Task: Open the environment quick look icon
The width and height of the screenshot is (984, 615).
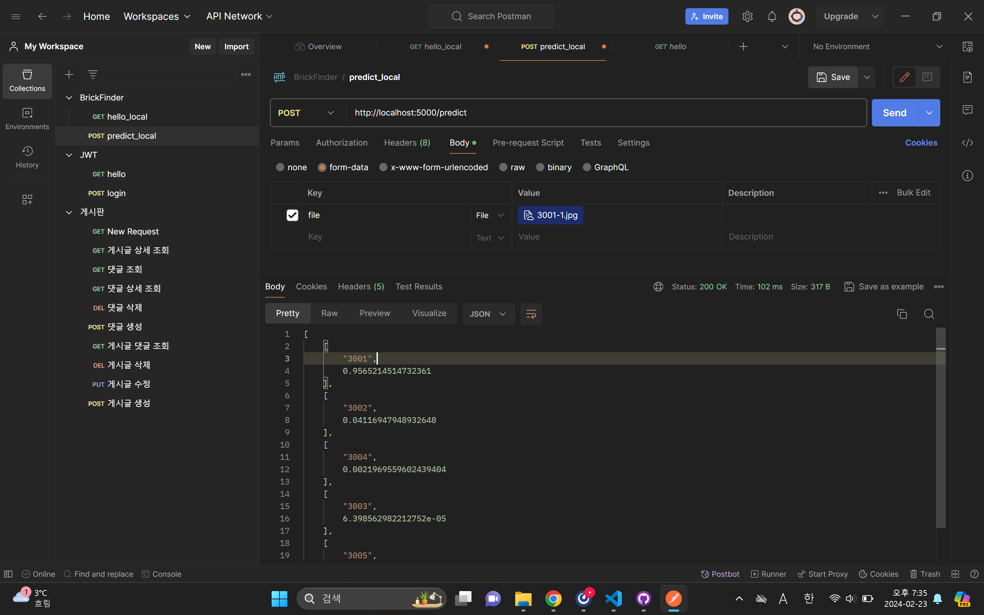Action: tap(967, 46)
